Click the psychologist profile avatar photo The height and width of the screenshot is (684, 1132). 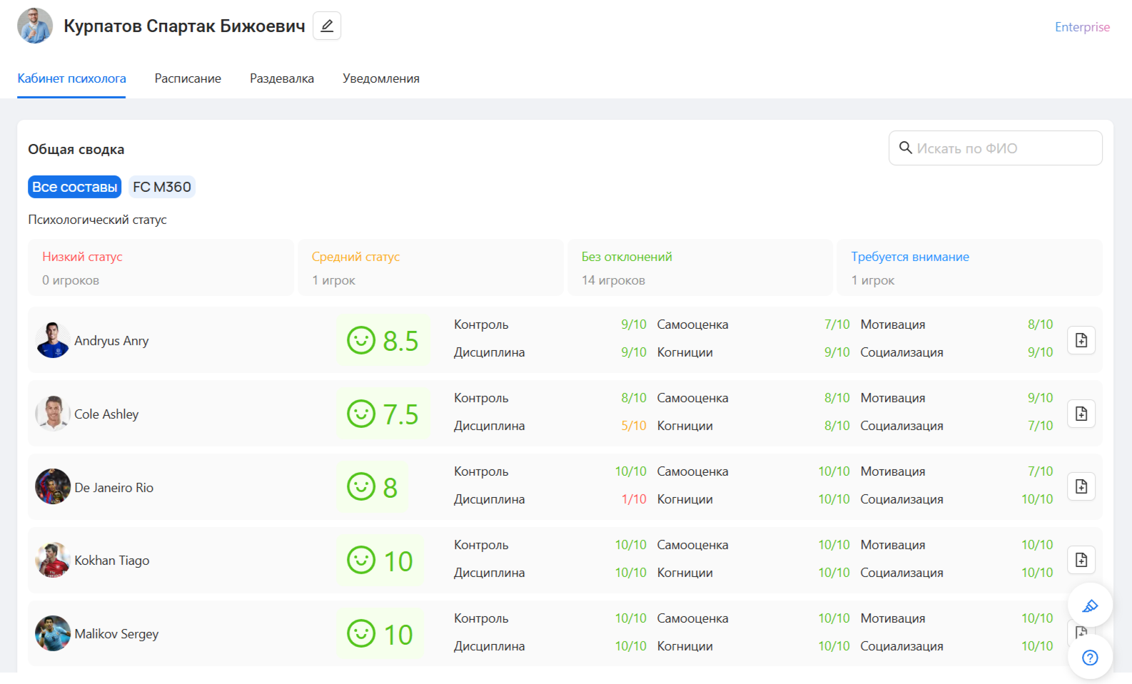35,26
